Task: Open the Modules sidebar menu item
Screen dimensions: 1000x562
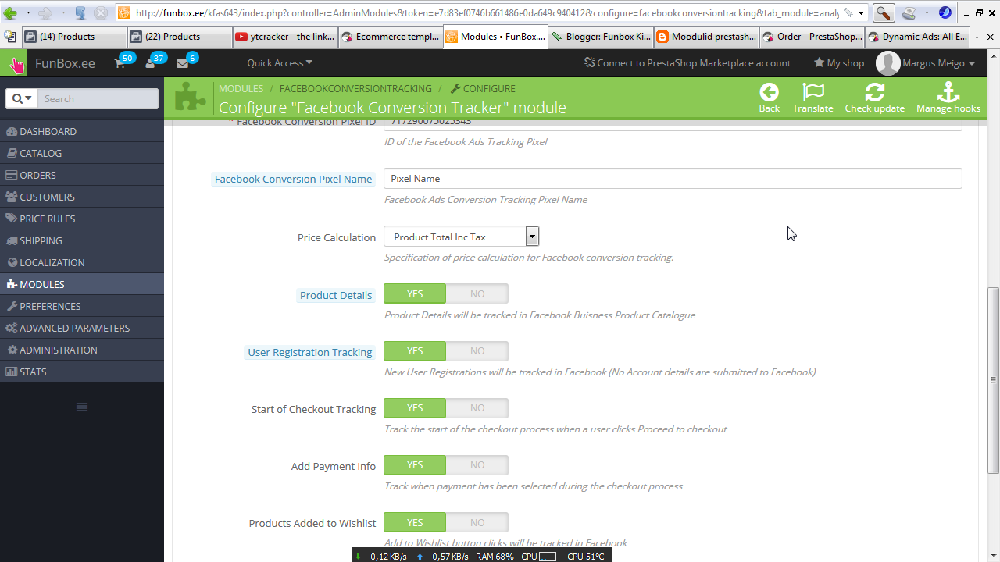Action: [x=82, y=284]
